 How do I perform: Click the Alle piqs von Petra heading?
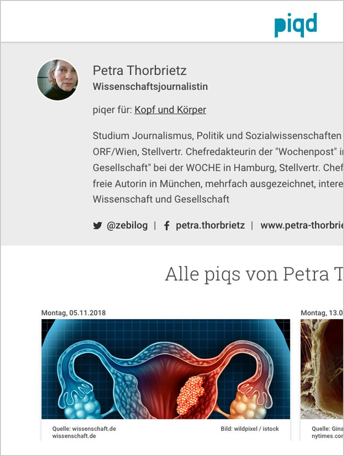254,274
